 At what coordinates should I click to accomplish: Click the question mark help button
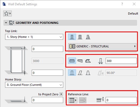(x=122, y=4)
